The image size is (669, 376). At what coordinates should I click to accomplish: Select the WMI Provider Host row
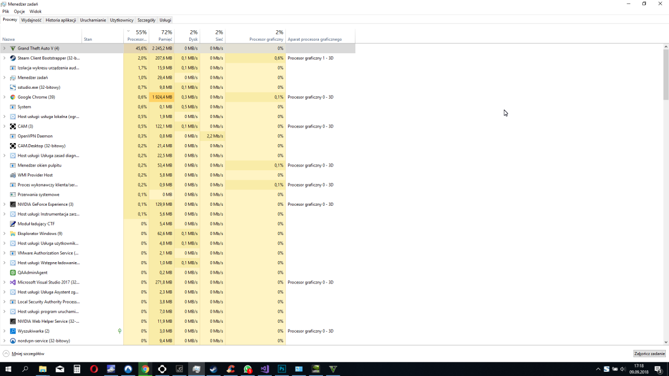[x=178, y=175]
